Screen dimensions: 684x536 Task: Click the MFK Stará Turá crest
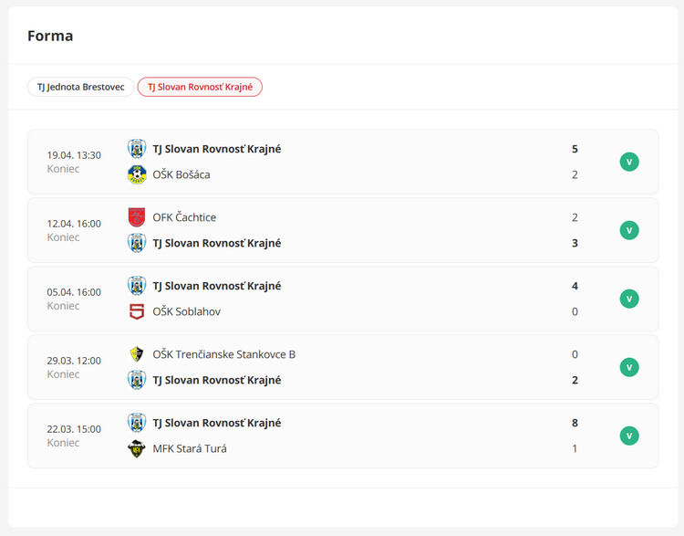137,448
